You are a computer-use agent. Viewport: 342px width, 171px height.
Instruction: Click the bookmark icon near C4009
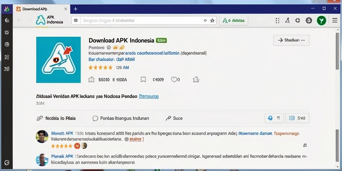(143, 80)
